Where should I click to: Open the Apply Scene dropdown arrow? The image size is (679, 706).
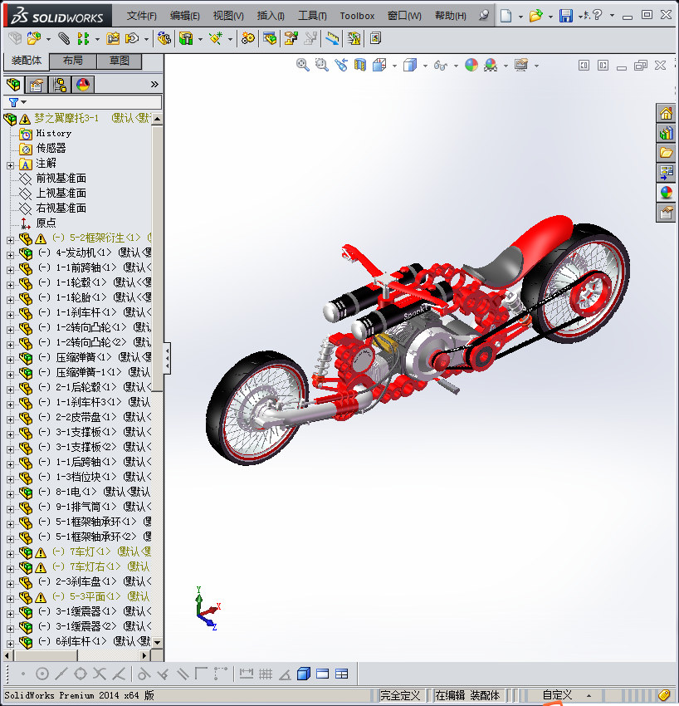[x=506, y=66]
